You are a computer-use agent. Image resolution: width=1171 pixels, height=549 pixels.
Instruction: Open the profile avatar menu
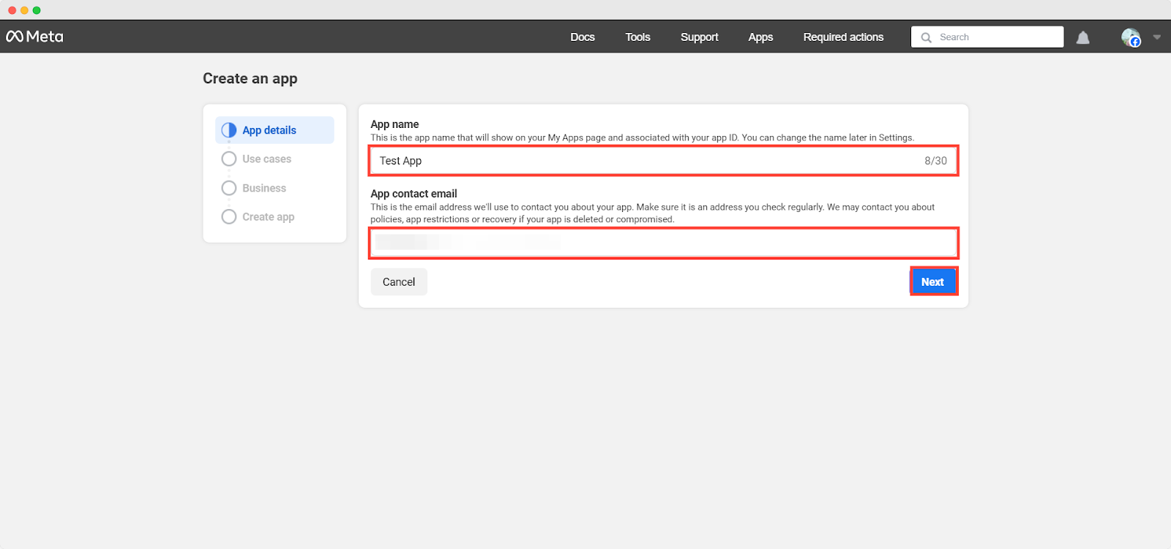[x=1131, y=37]
